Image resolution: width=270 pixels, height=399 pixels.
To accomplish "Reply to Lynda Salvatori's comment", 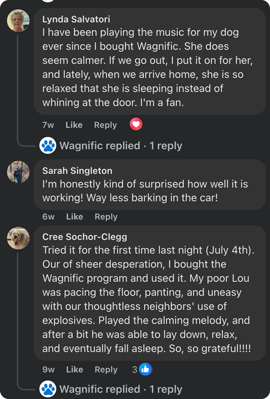I will pyautogui.click(x=105, y=125).
